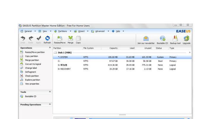Collapse the Operations panel
The height and width of the screenshot is (119, 210).
point(50,48)
